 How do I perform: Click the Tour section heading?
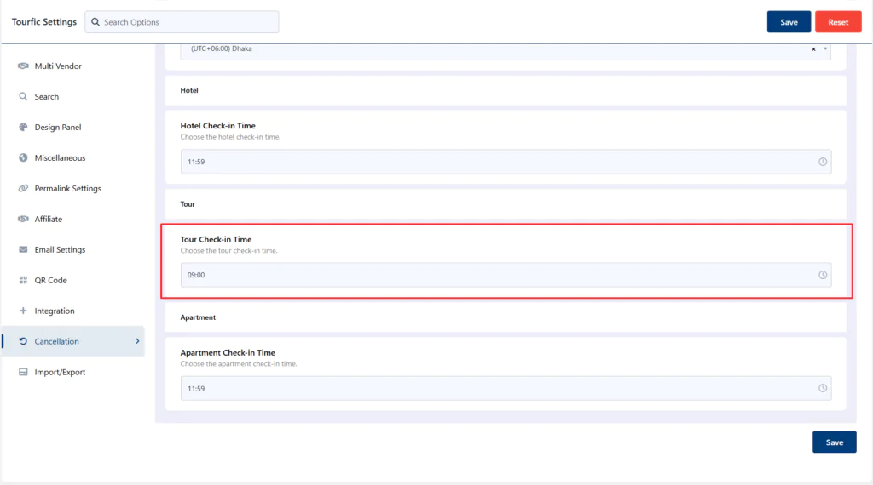click(x=188, y=204)
